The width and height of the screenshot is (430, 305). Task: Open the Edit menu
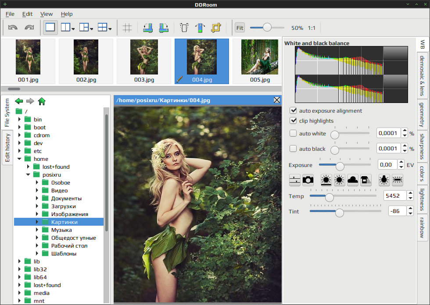[x=27, y=14]
